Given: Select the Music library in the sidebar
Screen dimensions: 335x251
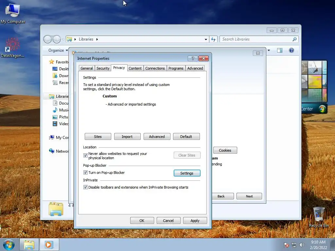Looking at the screenshot, I should coord(61,110).
